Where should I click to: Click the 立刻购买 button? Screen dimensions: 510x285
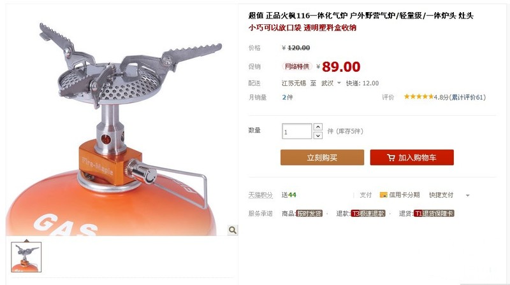323,157
